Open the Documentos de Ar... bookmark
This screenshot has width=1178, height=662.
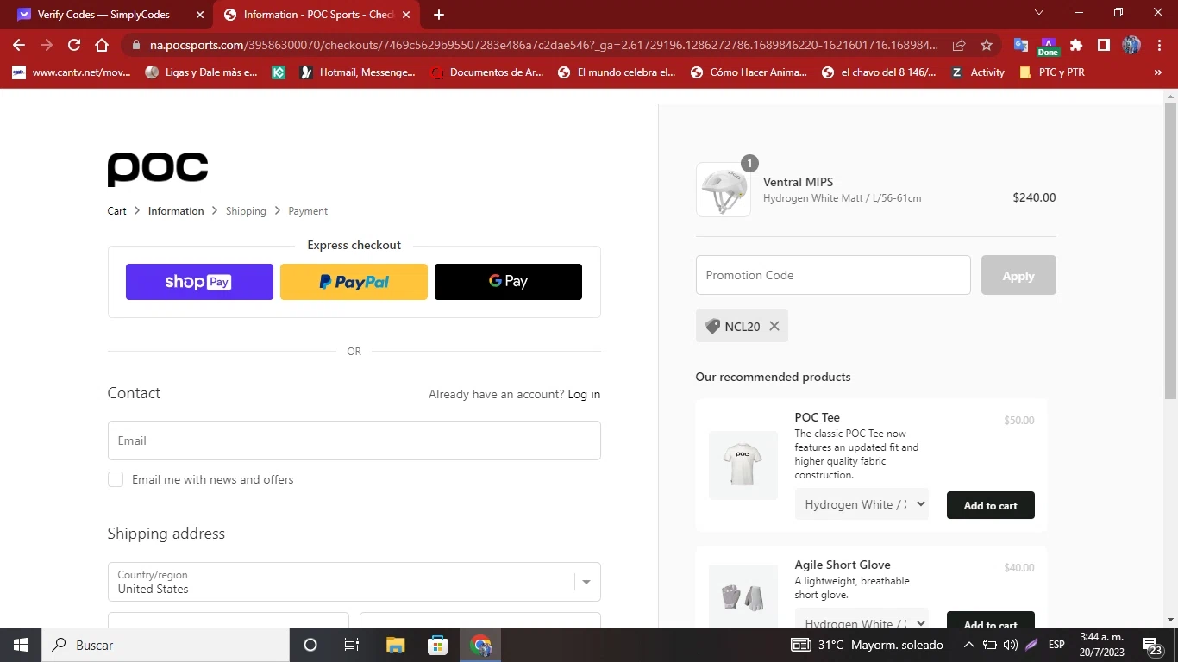pyautogui.click(x=487, y=72)
